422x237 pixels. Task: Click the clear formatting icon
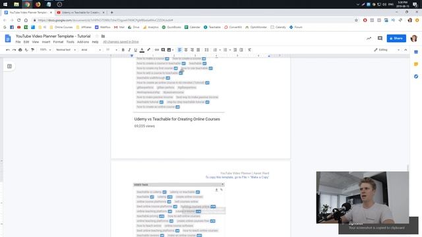point(249,50)
